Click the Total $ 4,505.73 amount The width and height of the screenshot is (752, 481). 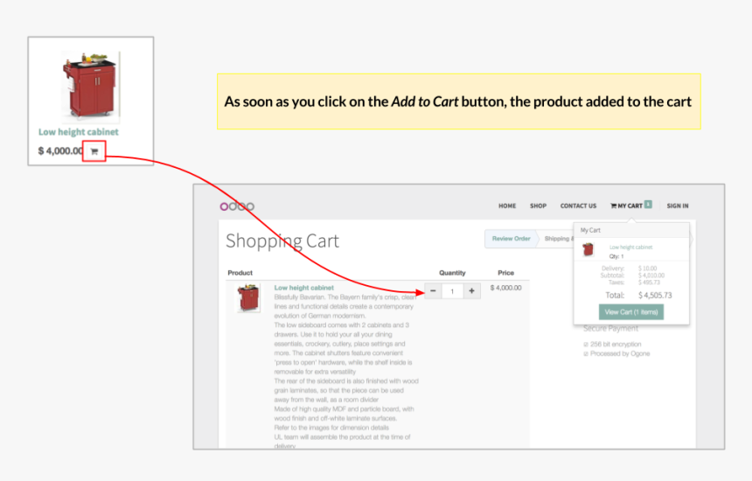[655, 296]
